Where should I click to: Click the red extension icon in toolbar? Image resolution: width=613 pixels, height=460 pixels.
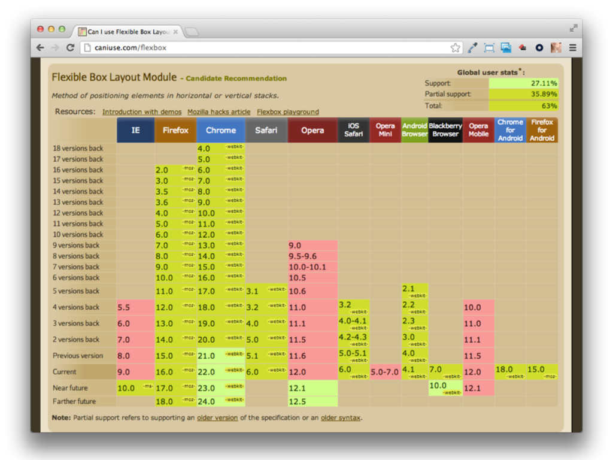point(522,48)
